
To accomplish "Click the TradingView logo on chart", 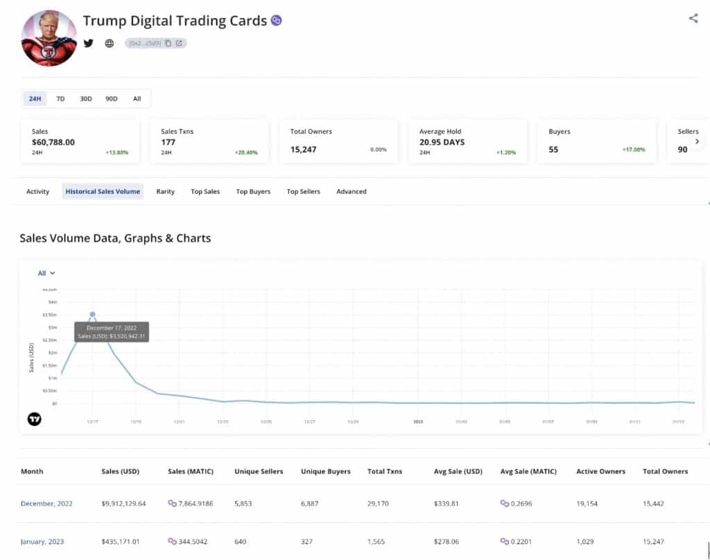I will click(35, 419).
